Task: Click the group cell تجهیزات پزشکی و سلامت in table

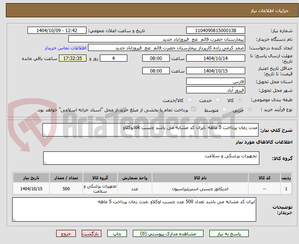Action: click(100, 189)
